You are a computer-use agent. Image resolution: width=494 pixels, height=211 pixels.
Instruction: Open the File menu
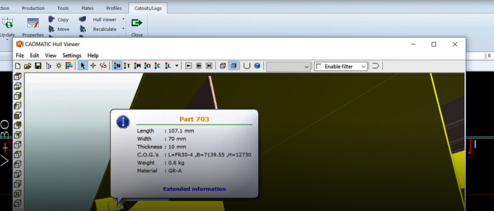(20, 55)
